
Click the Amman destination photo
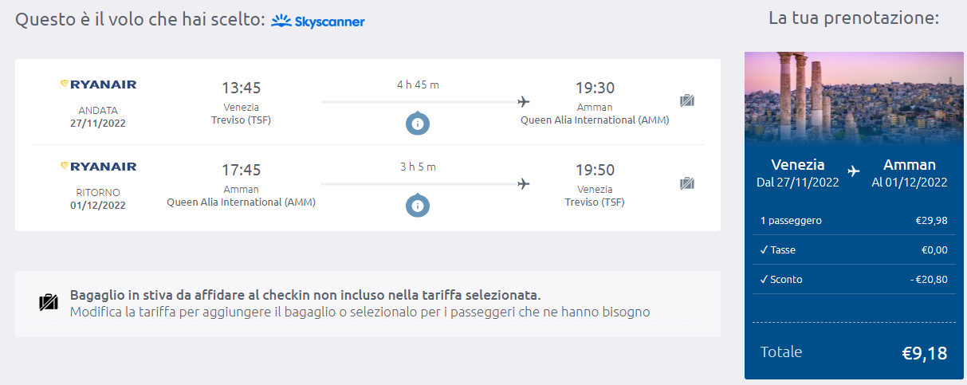(x=854, y=97)
